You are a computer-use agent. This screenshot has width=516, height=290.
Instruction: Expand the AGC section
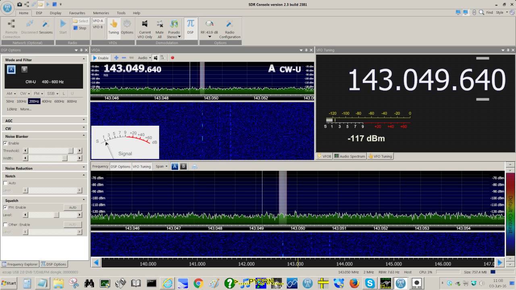[x=44, y=120]
